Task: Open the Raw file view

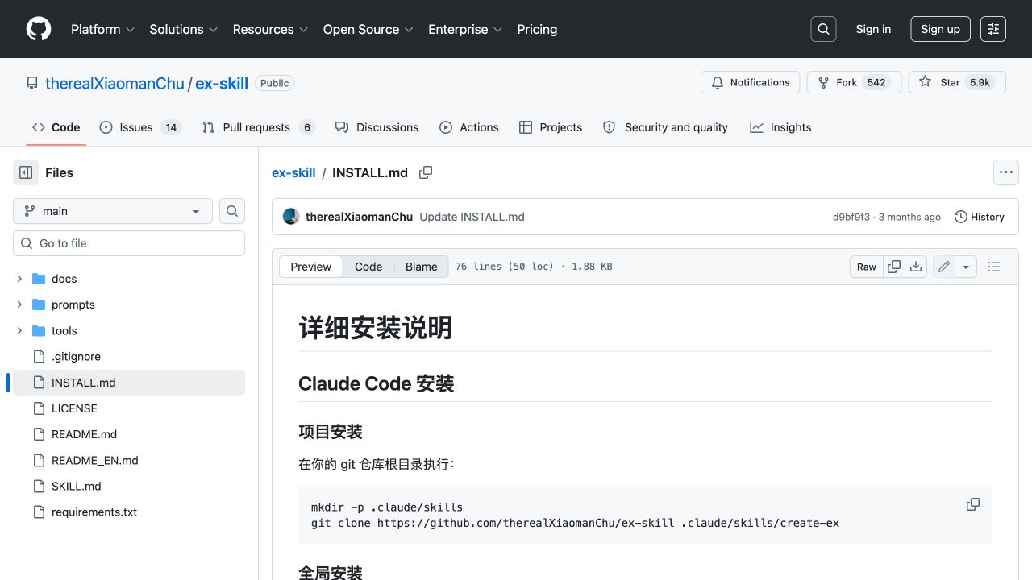Action: (867, 267)
